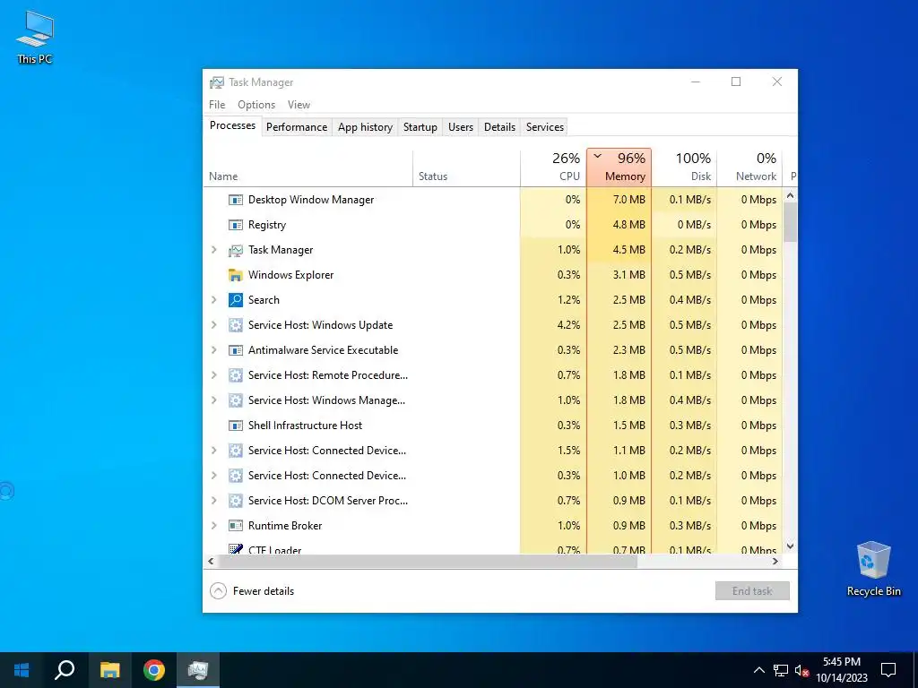Open the View menu
918x688 pixels.
click(299, 105)
